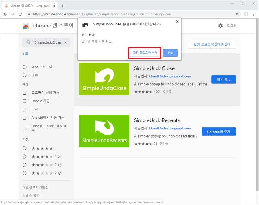Click the Chrome web store logo
The image size is (259, 205).
click(26, 26)
